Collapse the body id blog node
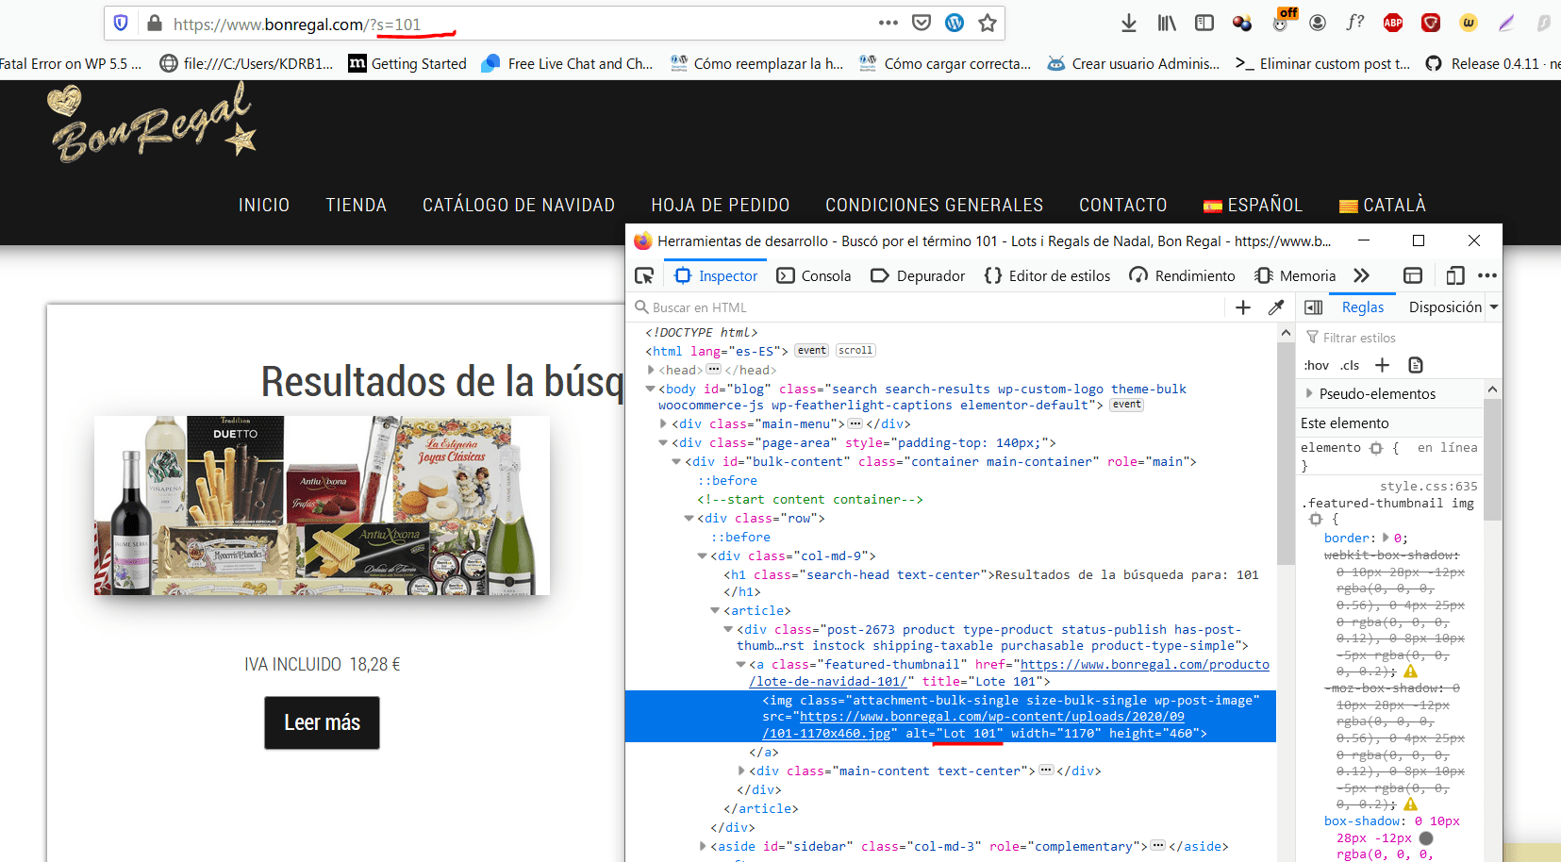This screenshot has width=1561, height=862. pyautogui.click(x=651, y=389)
